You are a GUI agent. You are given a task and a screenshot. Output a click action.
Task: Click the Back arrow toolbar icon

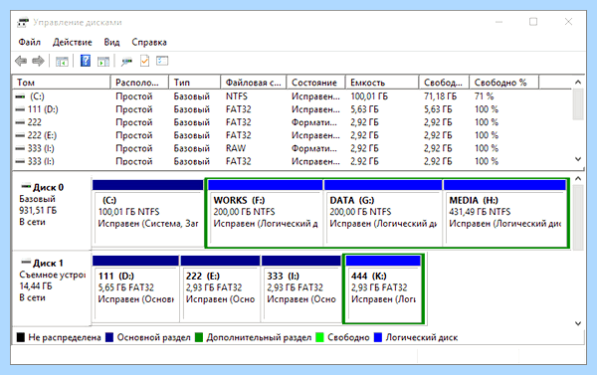21,61
